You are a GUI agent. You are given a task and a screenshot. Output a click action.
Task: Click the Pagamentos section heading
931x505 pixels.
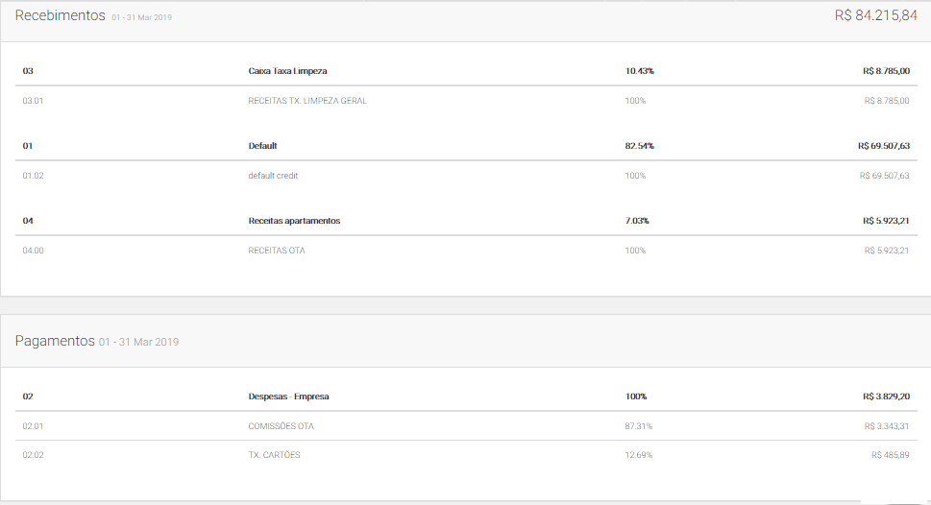tap(55, 341)
